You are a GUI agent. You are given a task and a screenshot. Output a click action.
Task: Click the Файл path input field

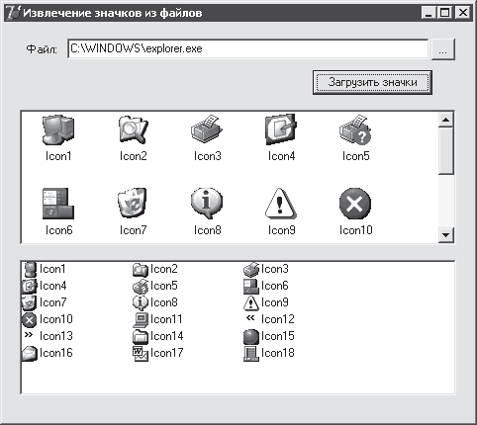click(247, 48)
